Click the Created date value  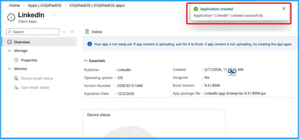point(224,70)
